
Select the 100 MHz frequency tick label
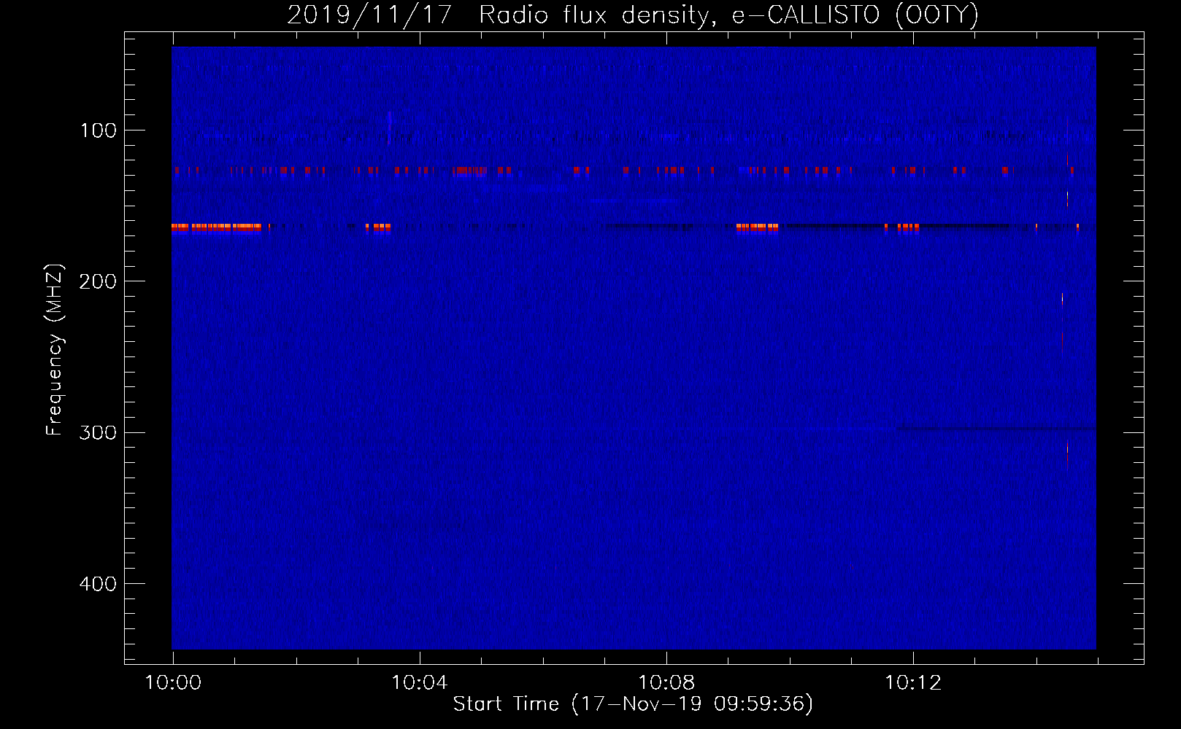point(99,130)
